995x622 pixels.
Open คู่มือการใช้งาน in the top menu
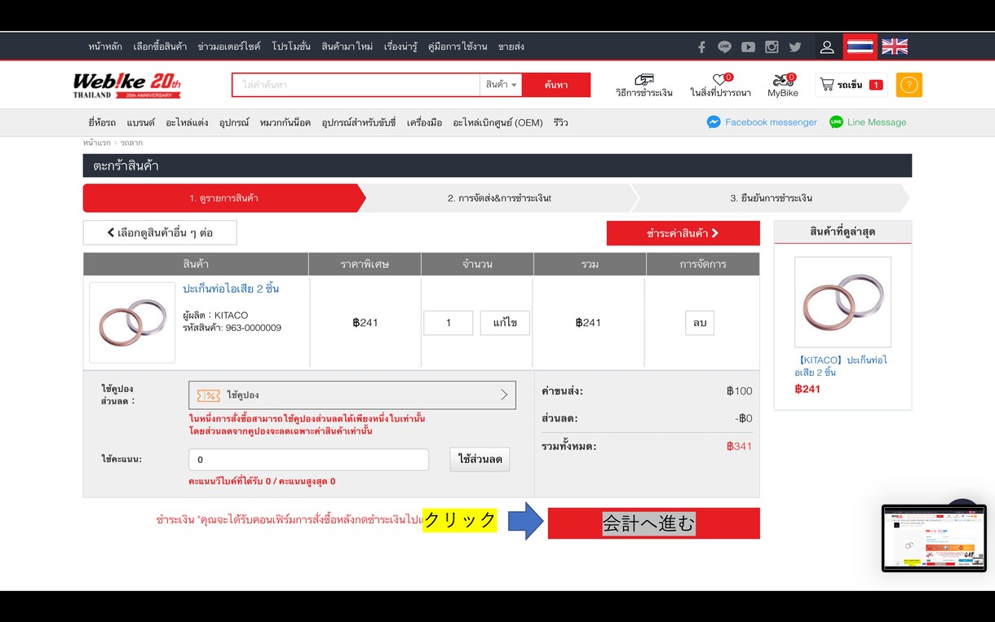(458, 47)
